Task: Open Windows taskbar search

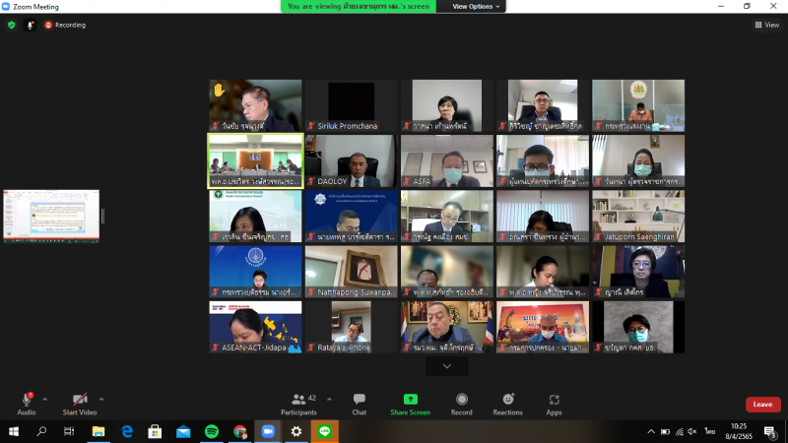Action: click(x=41, y=431)
